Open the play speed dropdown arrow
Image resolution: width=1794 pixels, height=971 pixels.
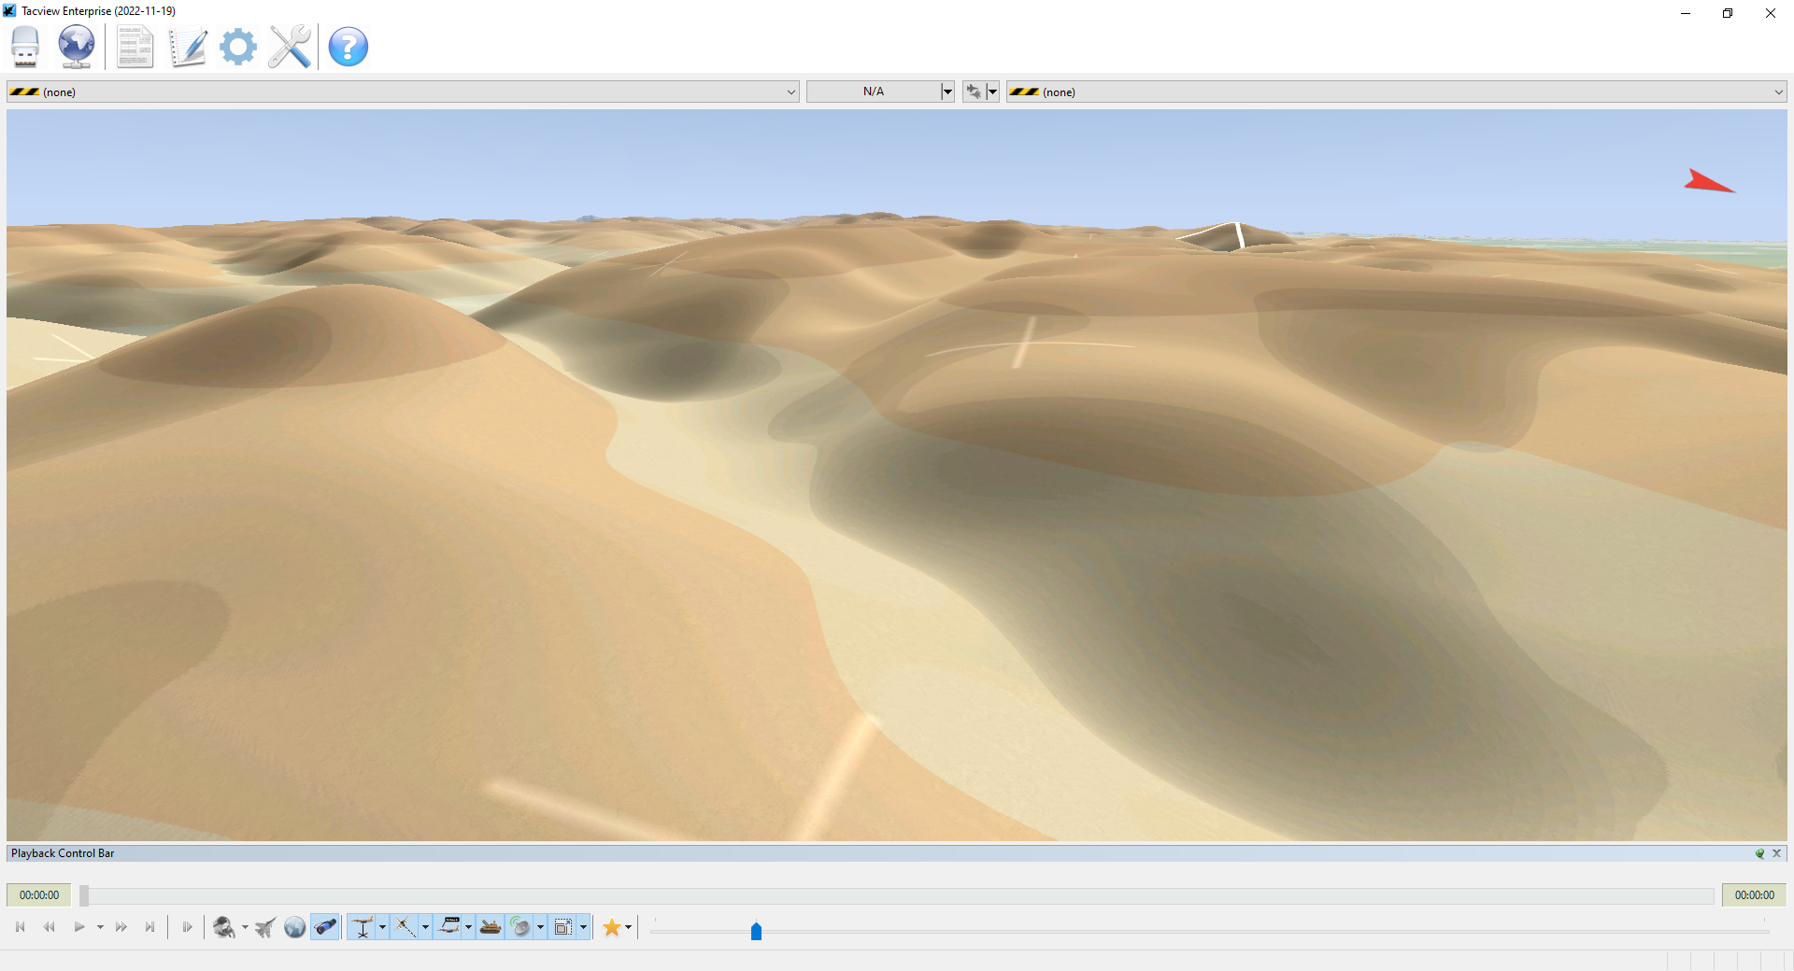[100, 927]
